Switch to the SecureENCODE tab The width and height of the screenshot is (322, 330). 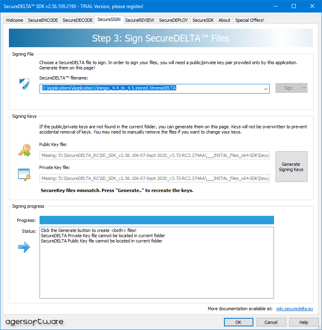pos(43,20)
